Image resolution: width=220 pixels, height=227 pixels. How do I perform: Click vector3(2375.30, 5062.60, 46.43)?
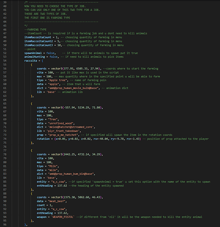(x=77, y=197)
